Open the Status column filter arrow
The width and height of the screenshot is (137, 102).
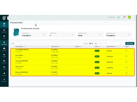(x=99, y=47)
